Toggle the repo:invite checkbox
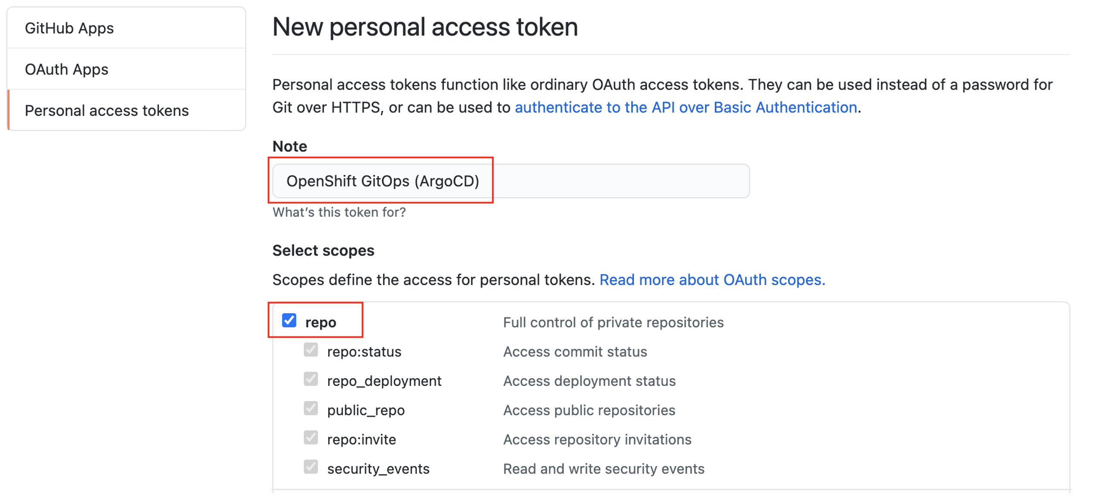 311,438
